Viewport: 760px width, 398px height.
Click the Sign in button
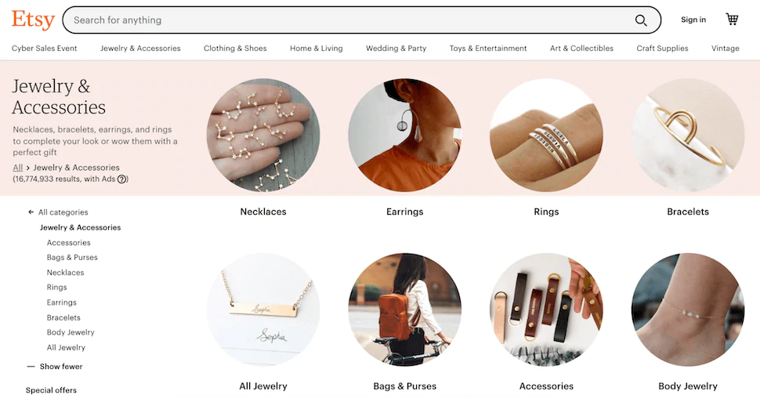(693, 20)
